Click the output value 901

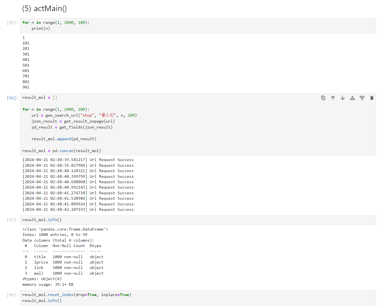(26, 87)
